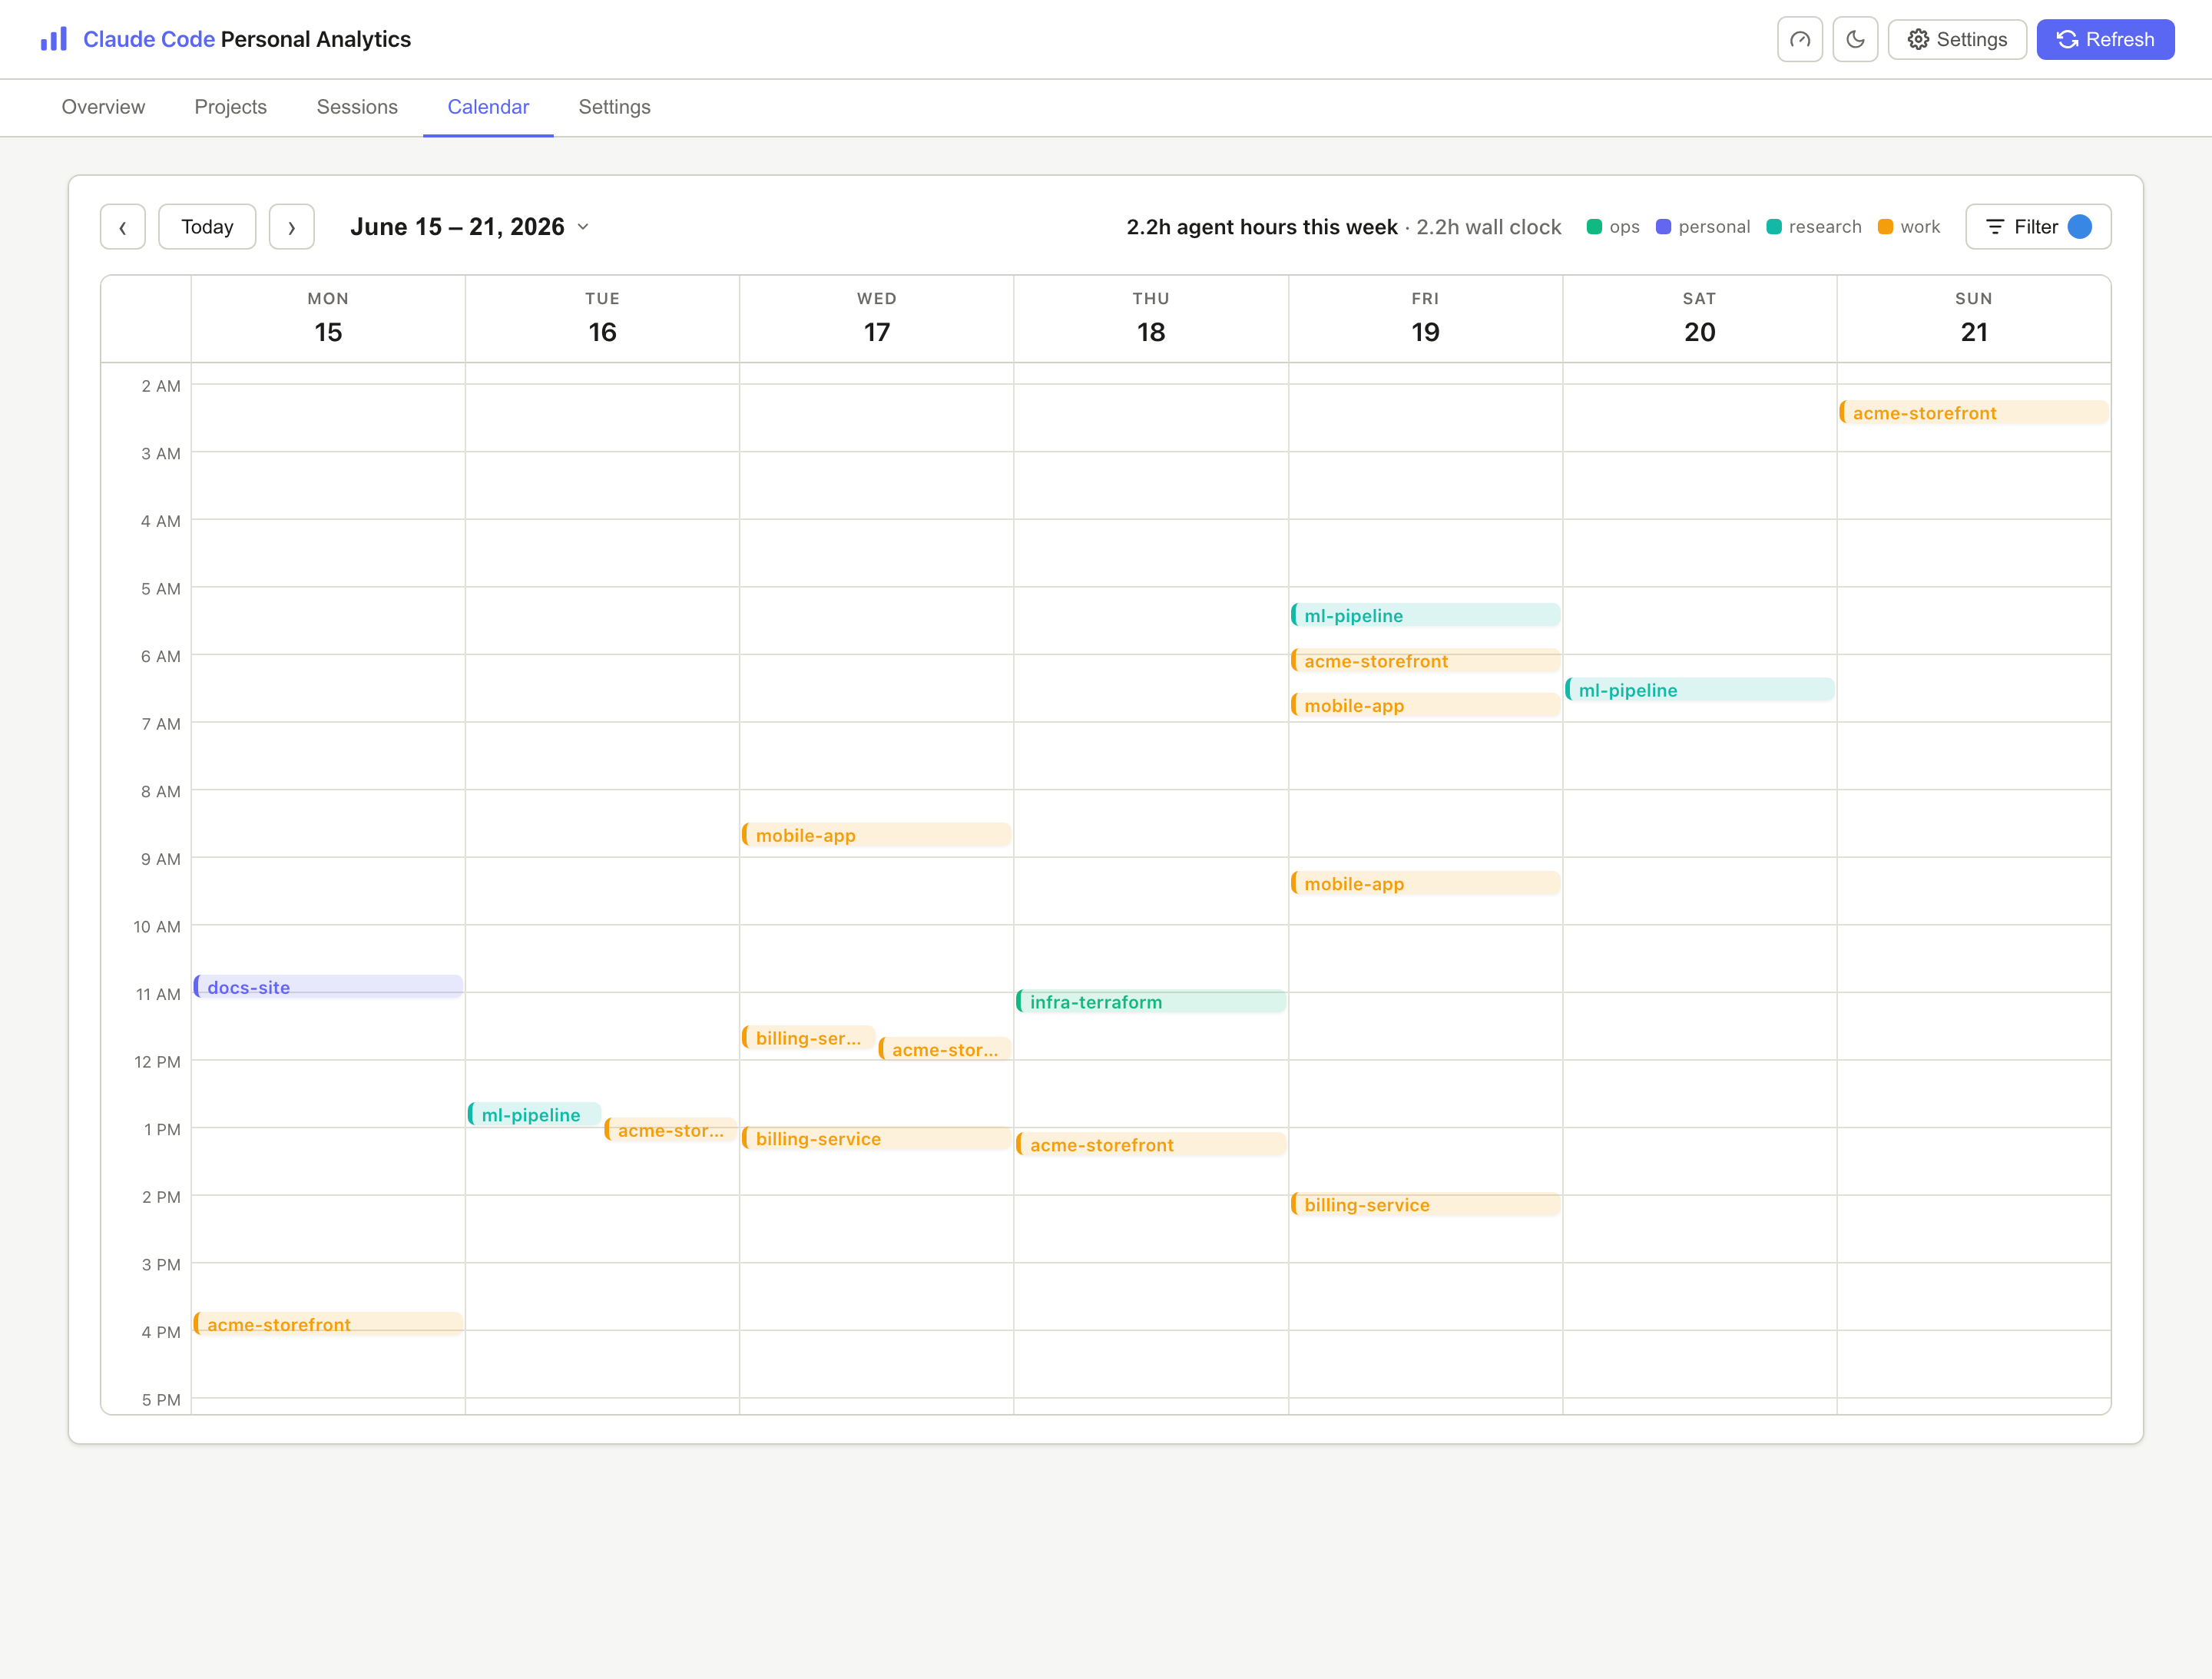Open the Settings tab in navigation

click(x=614, y=107)
